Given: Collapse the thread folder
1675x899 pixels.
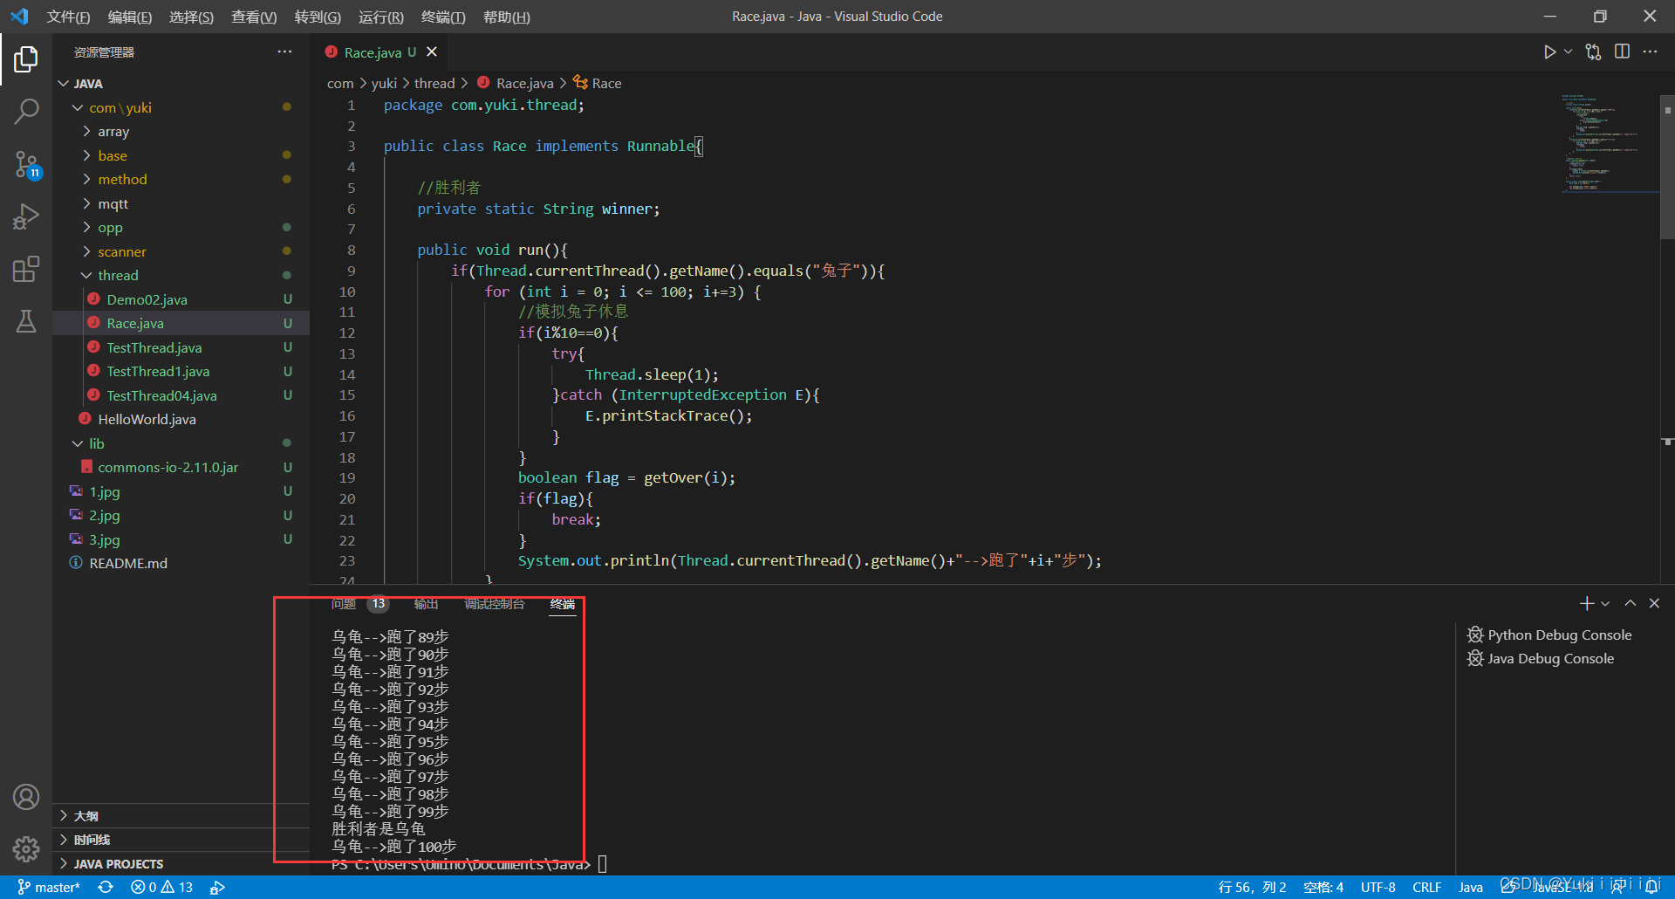Looking at the screenshot, I should coord(181,276).
